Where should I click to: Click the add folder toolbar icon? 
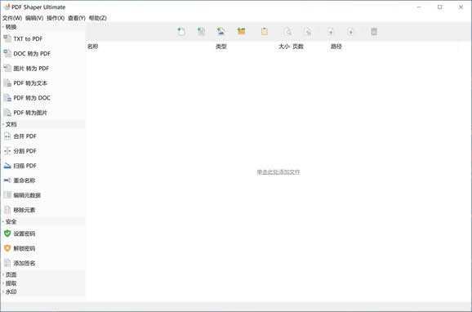pos(241,31)
